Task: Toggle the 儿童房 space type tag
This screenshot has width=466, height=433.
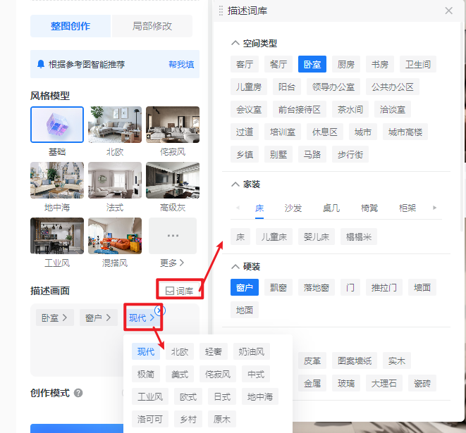Action: [x=249, y=87]
